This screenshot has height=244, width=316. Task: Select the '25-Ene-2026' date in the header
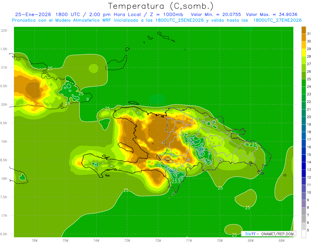(x=33, y=14)
